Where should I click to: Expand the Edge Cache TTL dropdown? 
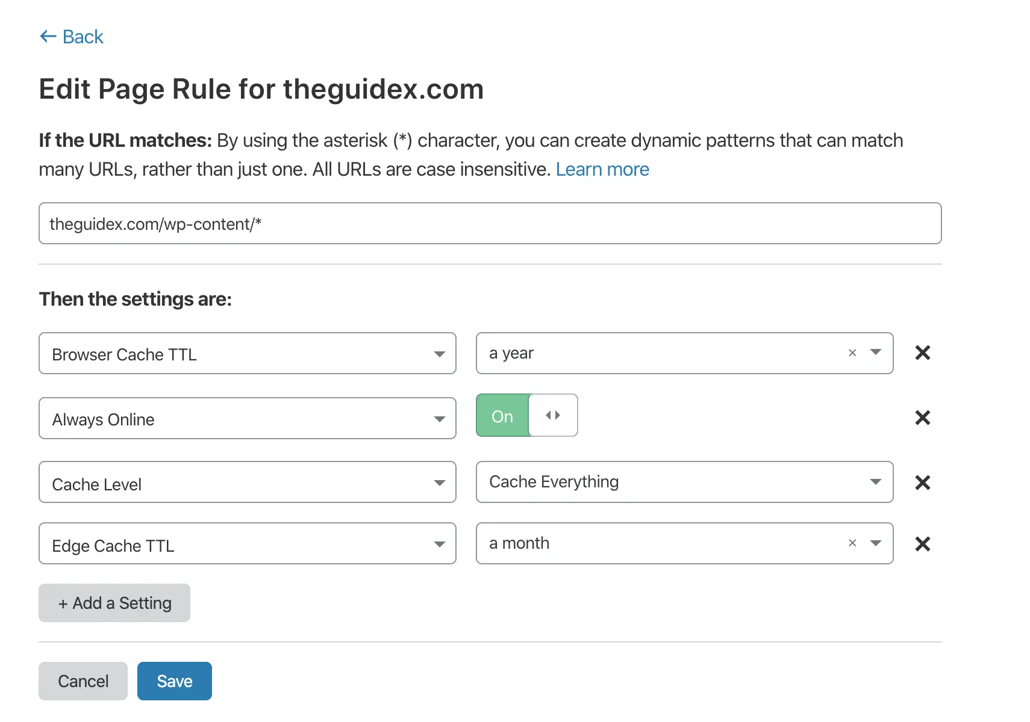tap(440, 545)
